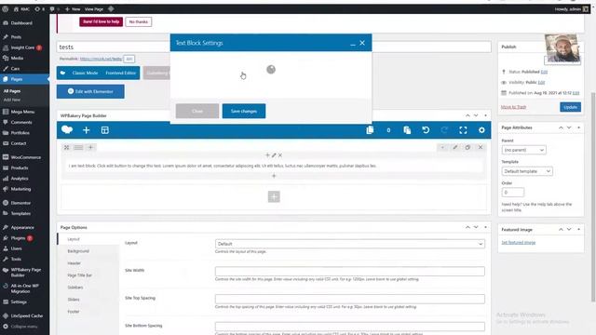Append element below the text block
Screen dimensions: 596x335
tap(274, 176)
